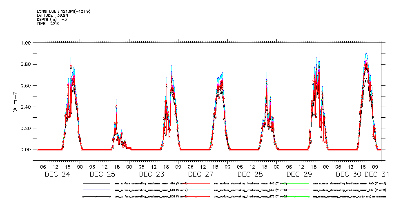Click the irradiance_mean_440 legend label
Screen dimensions: 412x206
pyautogui.click(x=250, y=183)
